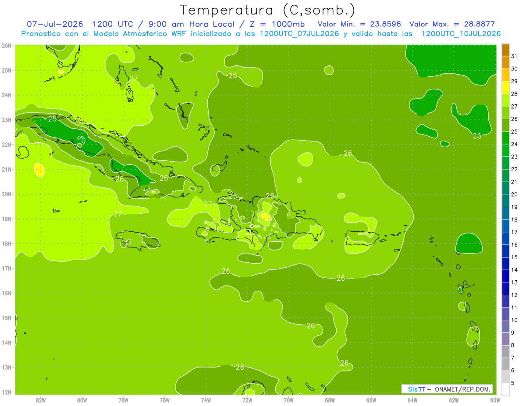Screen dimensions: 526x406
Task: Click the "60W" longitude axis label
Action: (x=495, y=400)
